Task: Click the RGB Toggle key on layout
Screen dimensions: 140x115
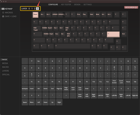Action: [37, 28]
